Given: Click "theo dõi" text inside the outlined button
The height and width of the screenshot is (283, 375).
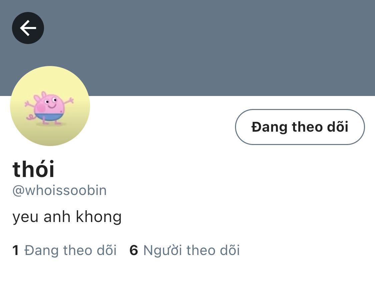Looking at the screenshot, I should tap(320, 127).
